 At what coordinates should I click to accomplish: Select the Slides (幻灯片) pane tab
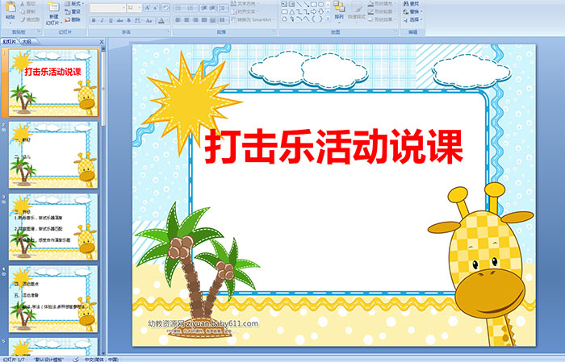click(x=9, y=41)
